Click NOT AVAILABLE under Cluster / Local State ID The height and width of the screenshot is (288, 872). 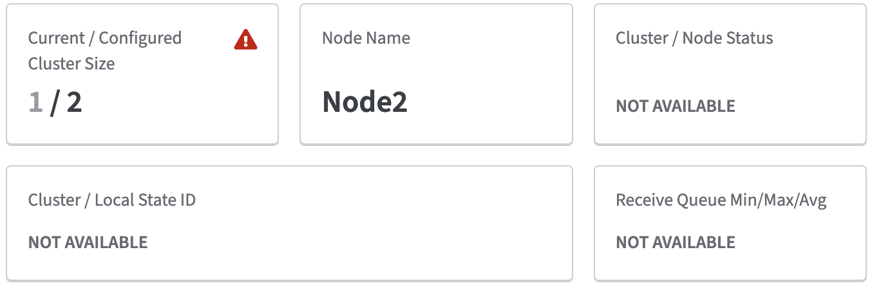[x=88, y=242]
